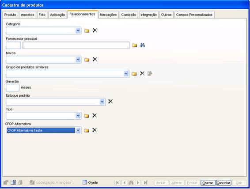Expand the Categoria dropdown
Screen dimensions: 250x189
[78, 30]
